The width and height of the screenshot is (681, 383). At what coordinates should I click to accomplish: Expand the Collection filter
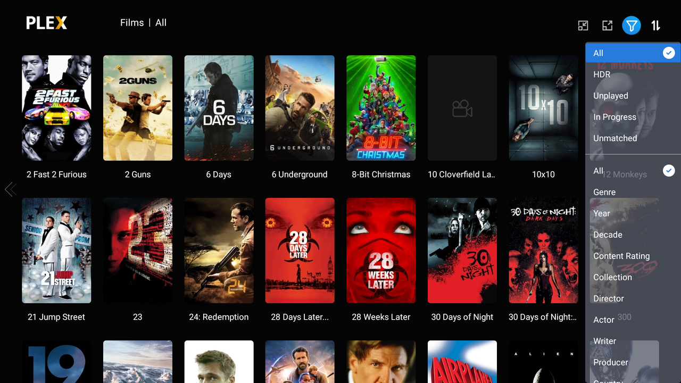tap(633, 277)
